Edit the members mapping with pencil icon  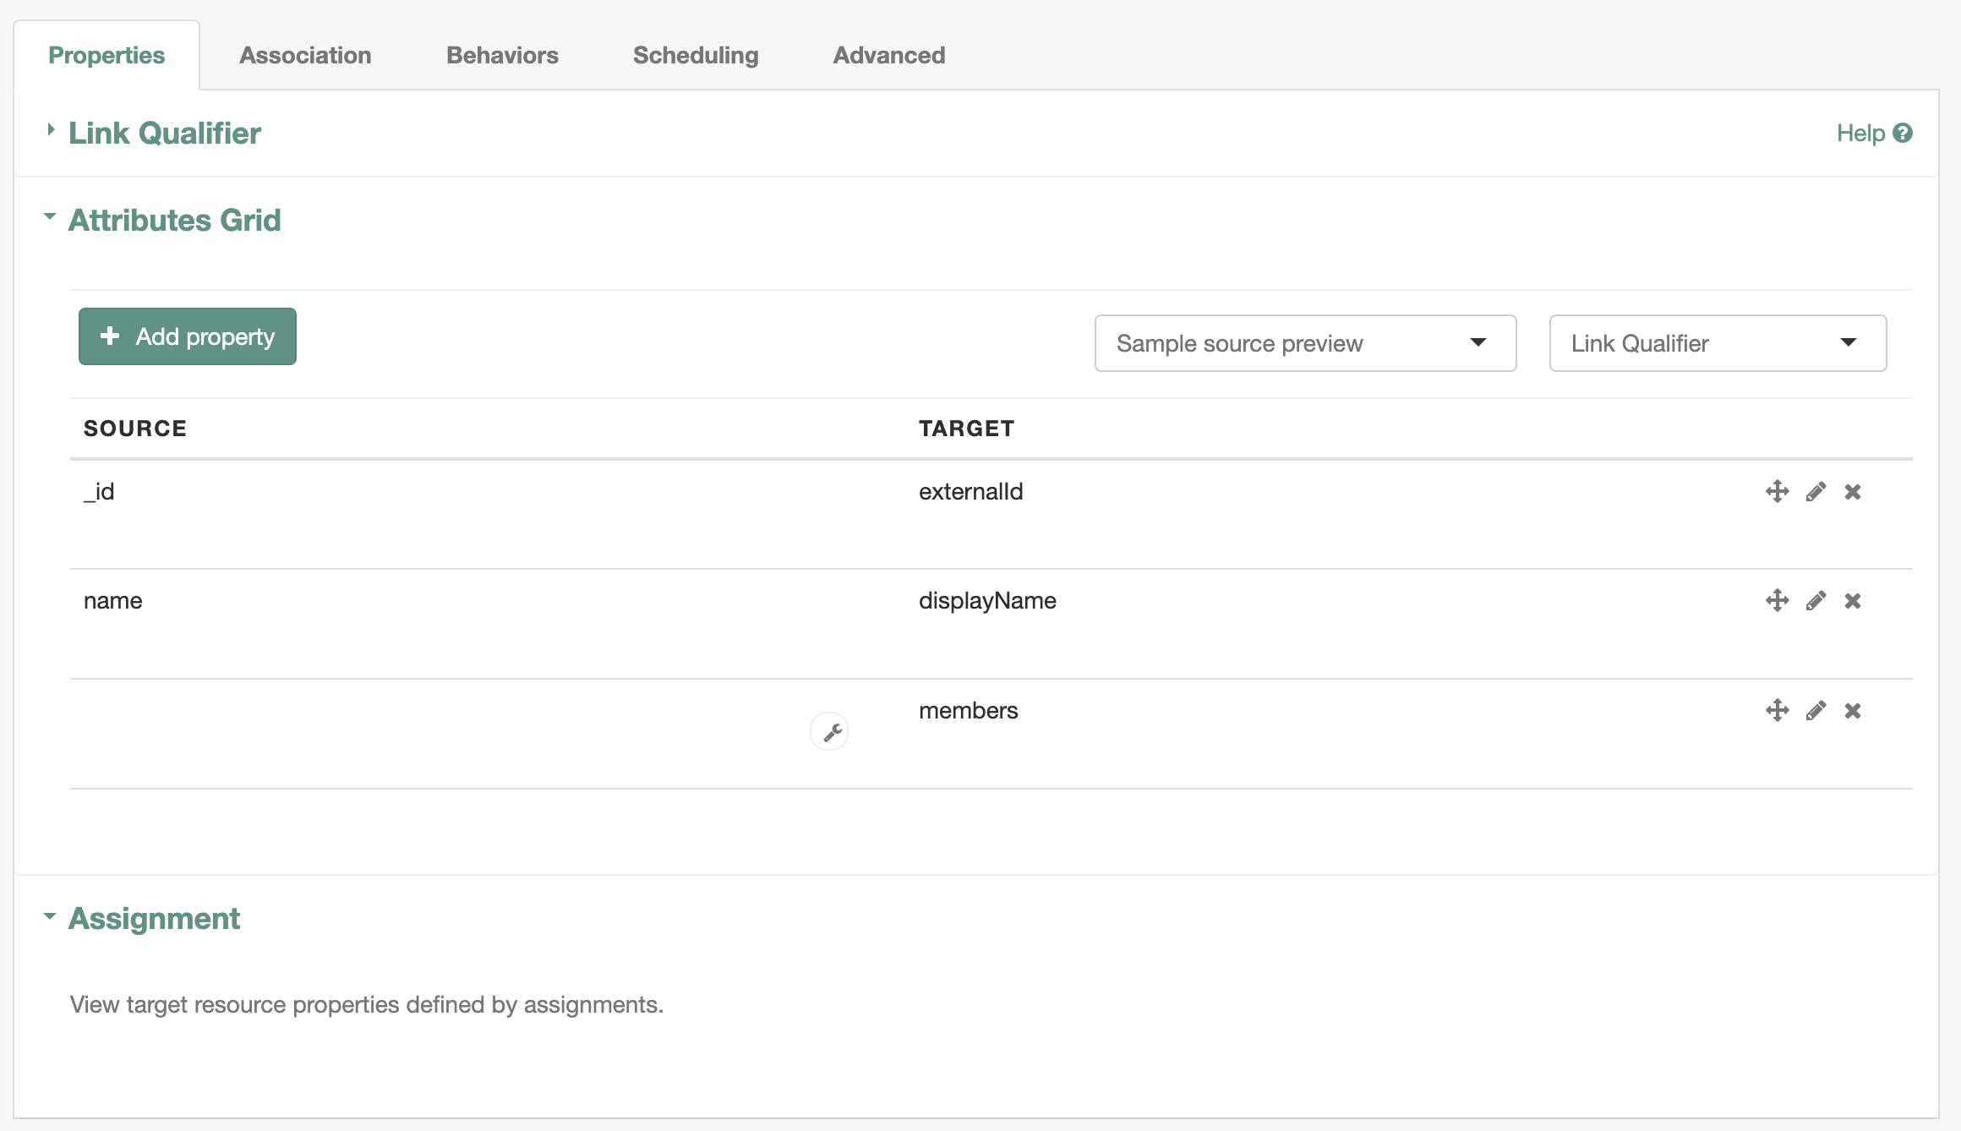(x=1816, y=710)
